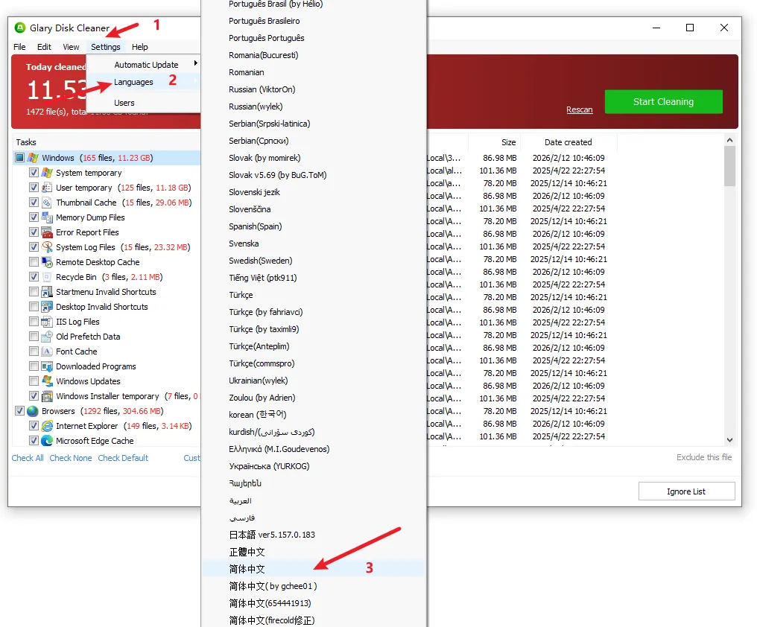Click the System Log Files icon
The height and width of the screenshot is (627, 757).
tap(47, 247)
